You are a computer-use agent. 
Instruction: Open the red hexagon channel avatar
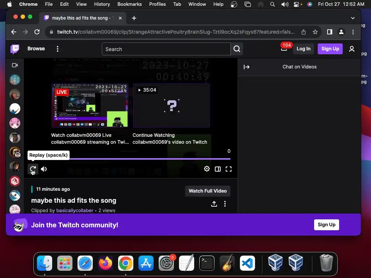pyautogui.click(x=14, y=181)
